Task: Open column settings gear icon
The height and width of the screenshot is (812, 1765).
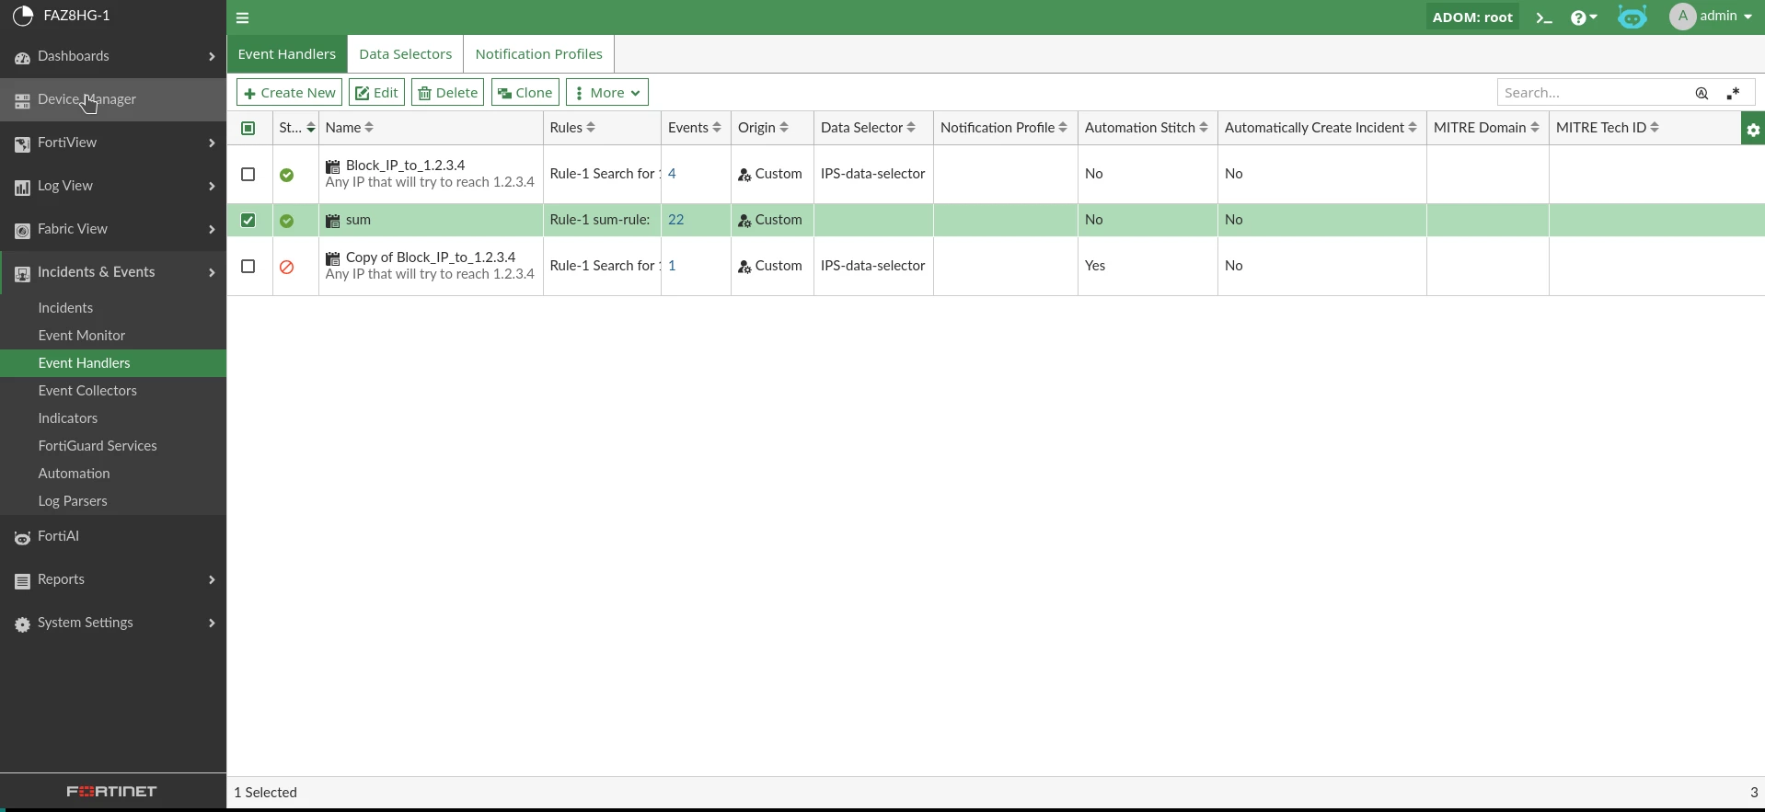Action: coord(1753,130)
